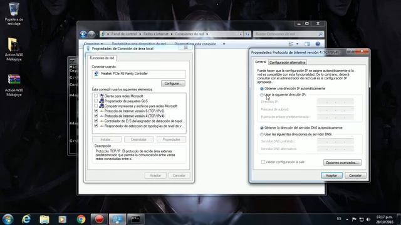The height and width of the screenshot is (225, 401).
Task: Click Cancelar in Propiedades de Conexión
Action: click(x=179, y=176)
